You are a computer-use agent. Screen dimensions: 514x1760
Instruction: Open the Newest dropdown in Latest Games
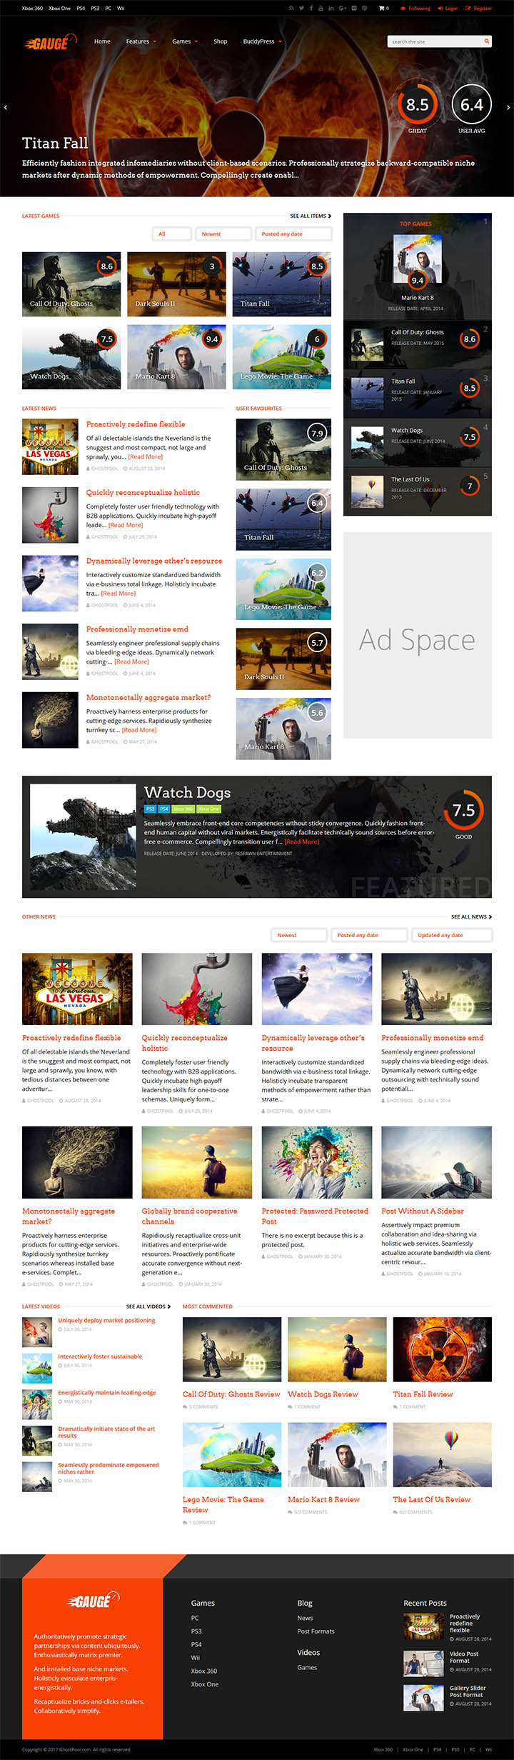click(x=223, y=234)
